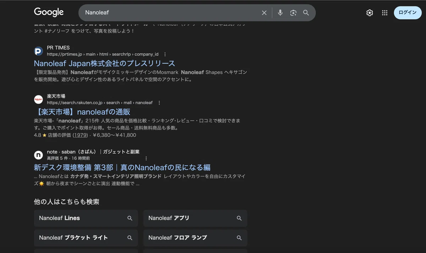
Task: Search related Nanoleaf フロア ランプ suggestion
Action: (x=195, y=238)
